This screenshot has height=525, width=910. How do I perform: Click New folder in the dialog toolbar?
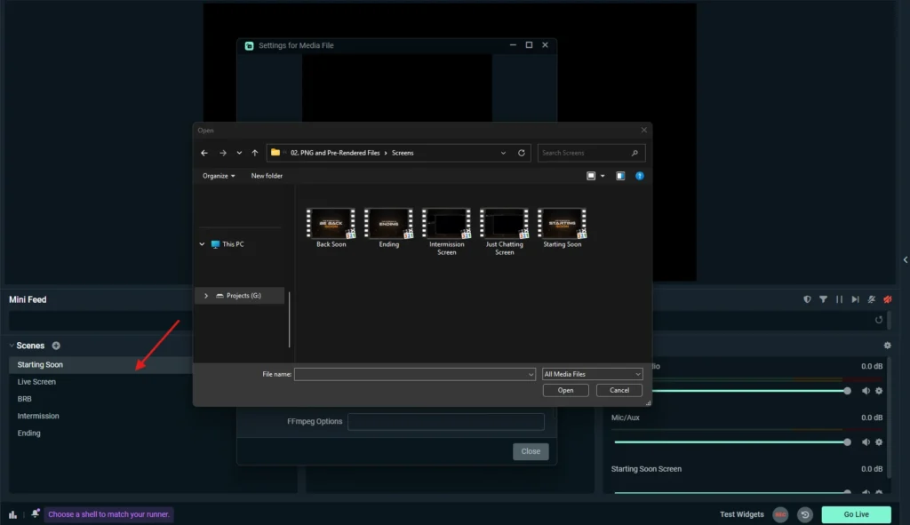tap(267, 175)
